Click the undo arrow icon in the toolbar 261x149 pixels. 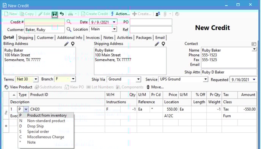tap(62, 14)
